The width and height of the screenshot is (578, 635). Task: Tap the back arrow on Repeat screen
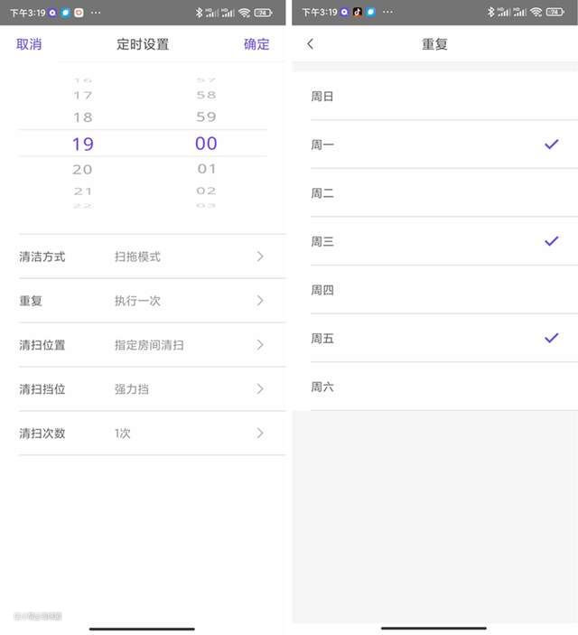tap(311, 44)
